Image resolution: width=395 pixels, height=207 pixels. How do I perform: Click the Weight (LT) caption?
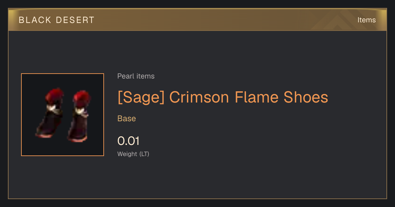click(133, 154)
